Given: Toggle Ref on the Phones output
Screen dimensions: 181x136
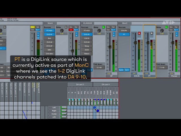Looking at the screenshot, I should (176, 27).
